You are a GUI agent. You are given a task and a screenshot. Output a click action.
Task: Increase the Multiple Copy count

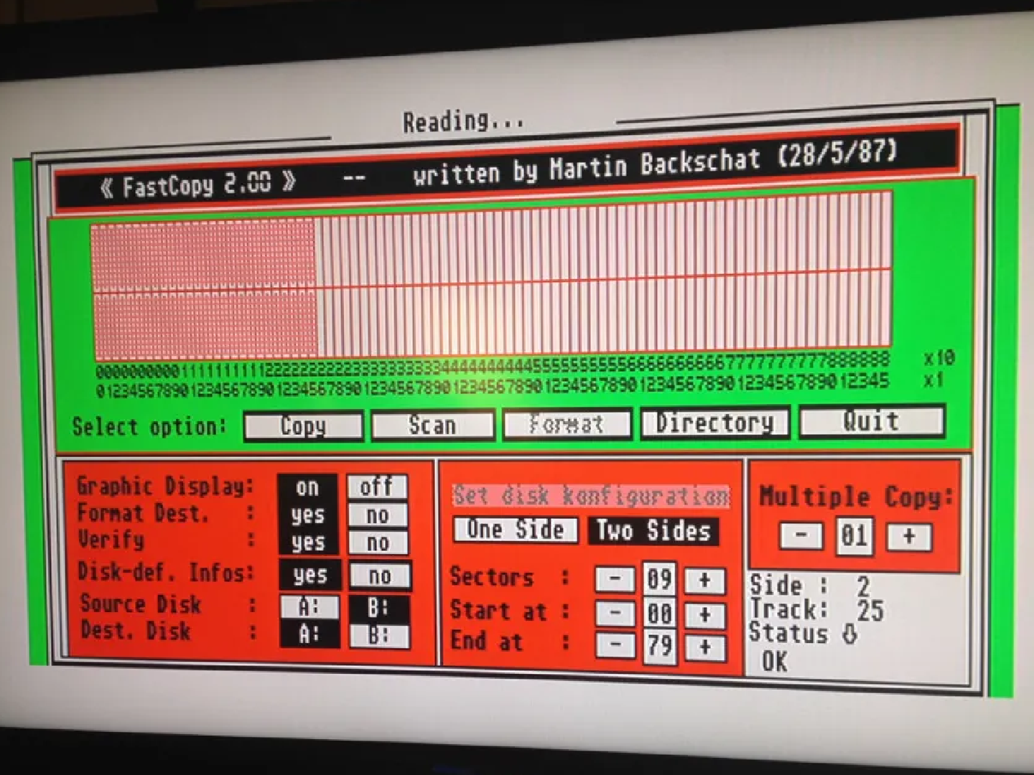(x=909, y=537)
